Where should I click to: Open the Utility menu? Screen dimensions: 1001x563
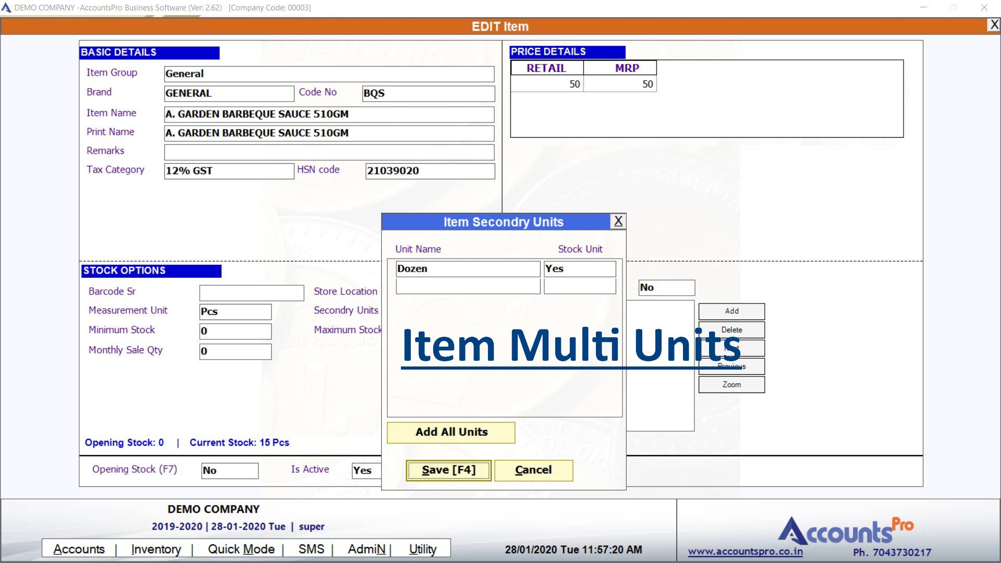[422, 549]
